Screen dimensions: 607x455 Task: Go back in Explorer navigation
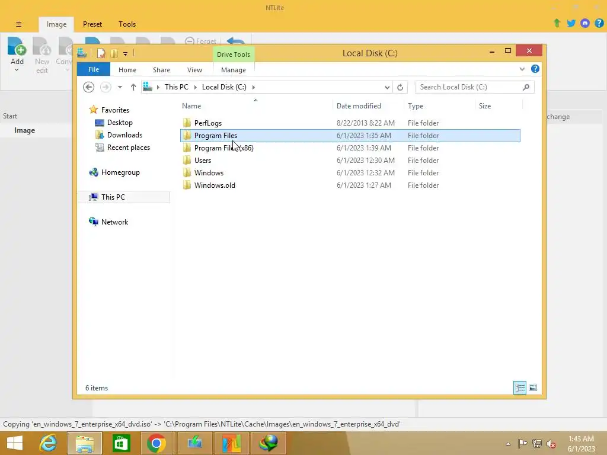89,87
